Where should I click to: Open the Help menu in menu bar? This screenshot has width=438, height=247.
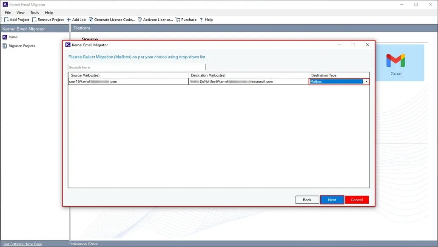[49, 13]
